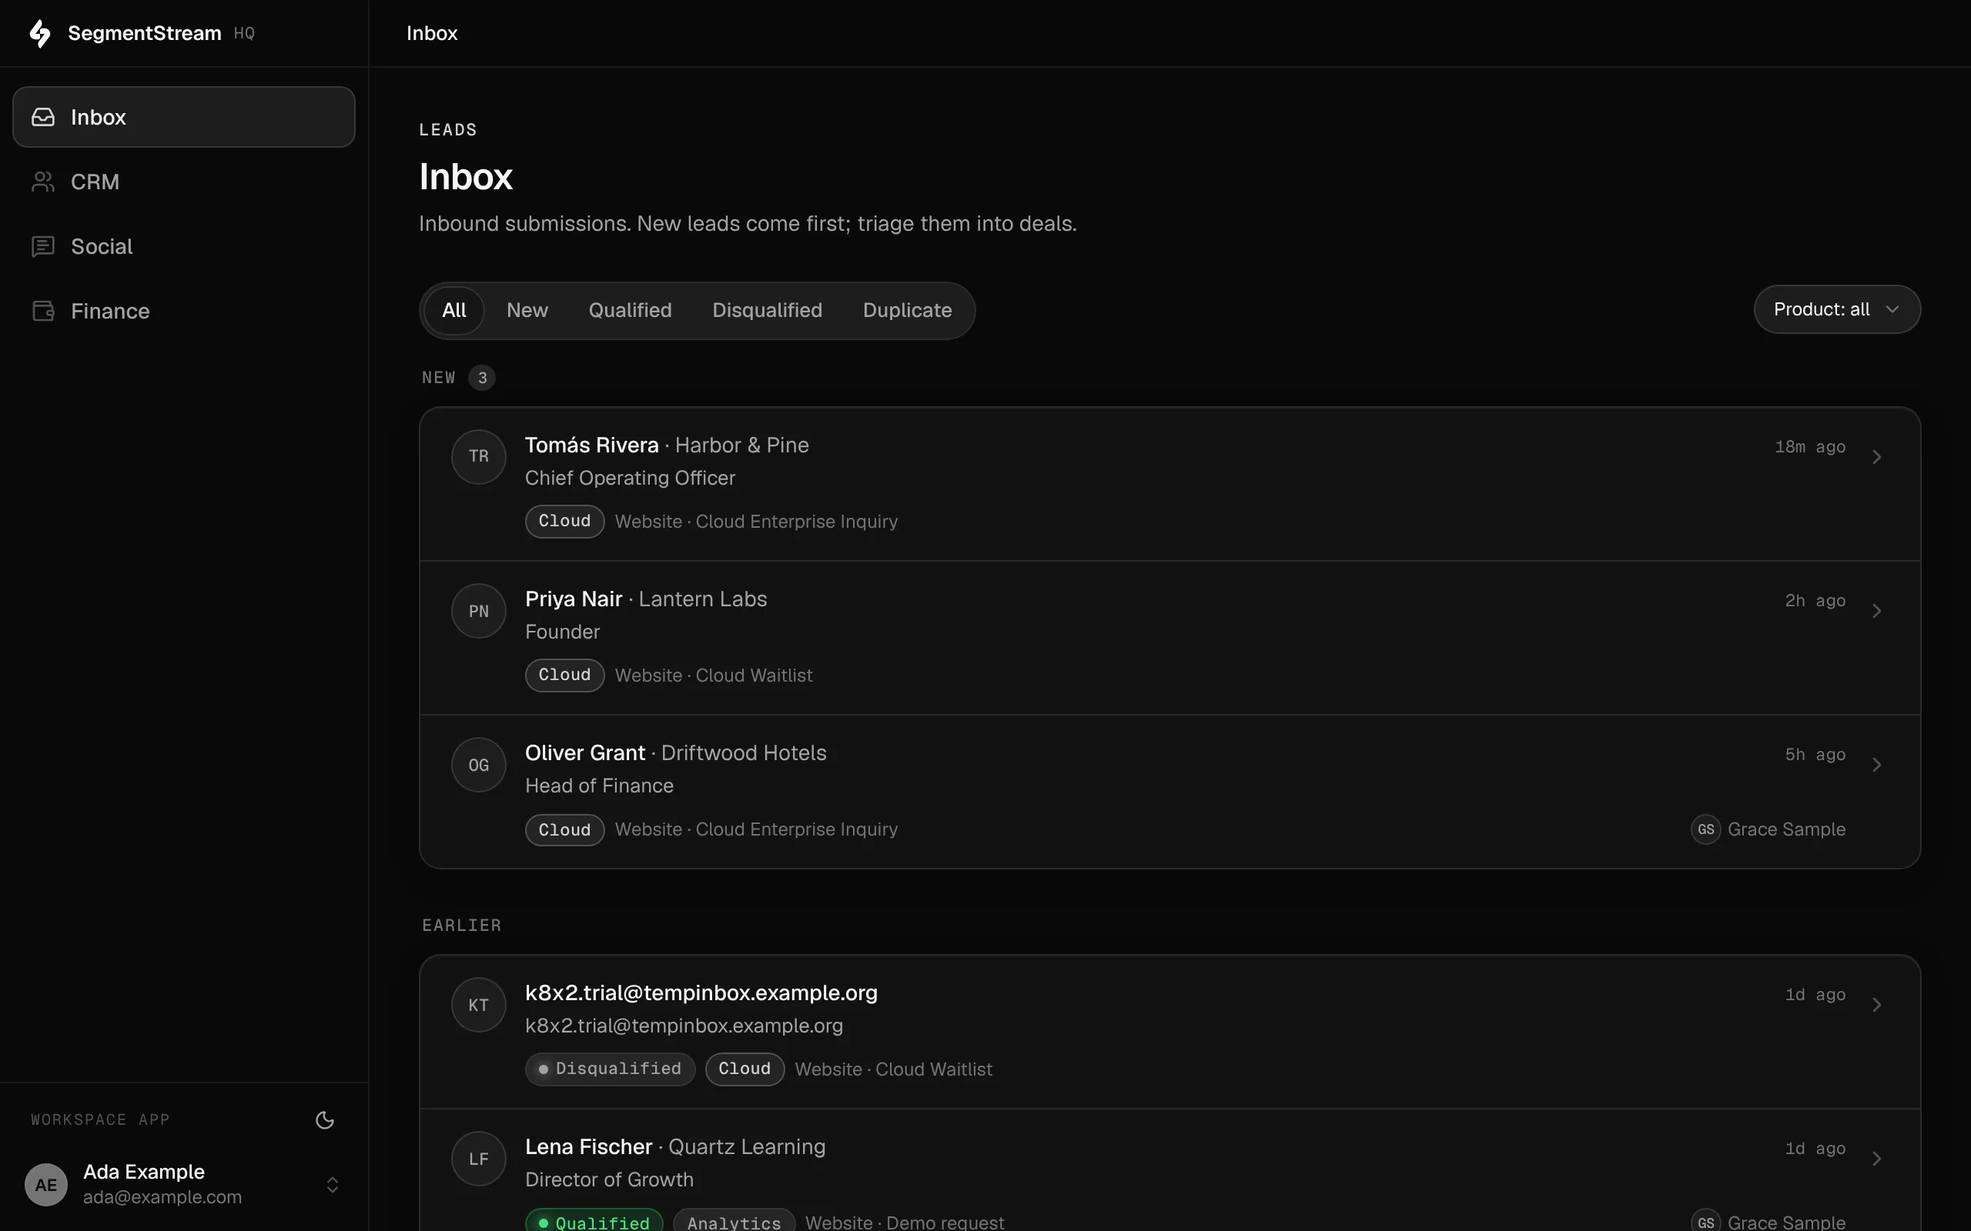Image resolution: width=1971 pixels, height=1231 pixels.
Task: Click the k8x2.trial@tempinbox.example.org title
Action: point(701,993)
